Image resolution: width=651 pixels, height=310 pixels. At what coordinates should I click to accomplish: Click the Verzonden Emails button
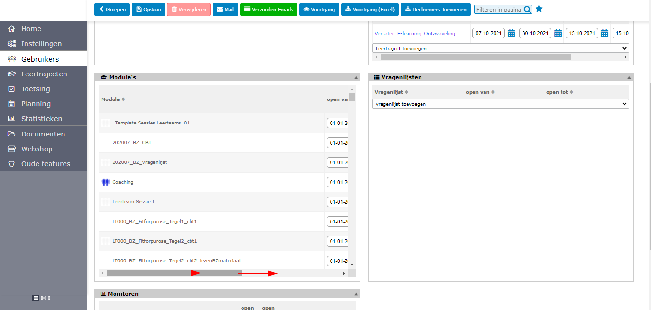click(x=268, y=10)
